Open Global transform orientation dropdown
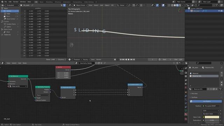 pyautogui.click(x=122, y=5)
